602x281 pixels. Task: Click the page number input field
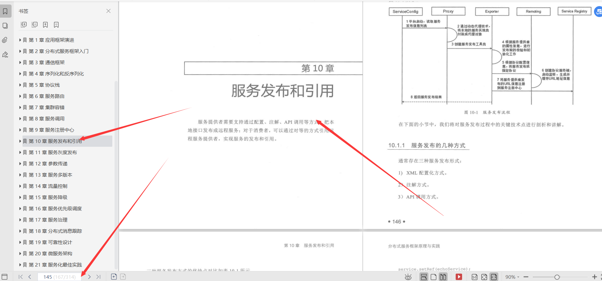click(x=60, y=277)
